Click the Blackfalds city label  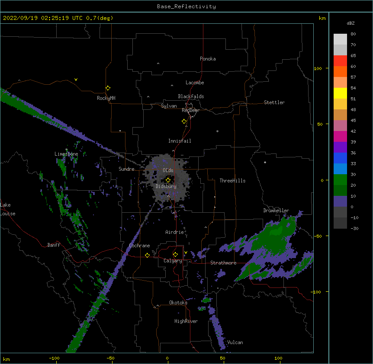(x=191, y=96)
